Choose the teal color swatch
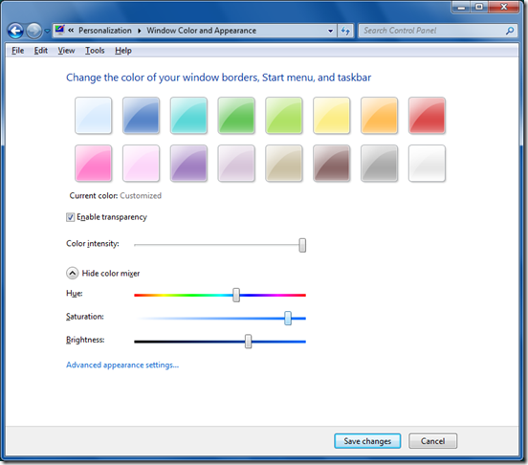Screen dimensions: 528x465 click(x=188, y=116)
